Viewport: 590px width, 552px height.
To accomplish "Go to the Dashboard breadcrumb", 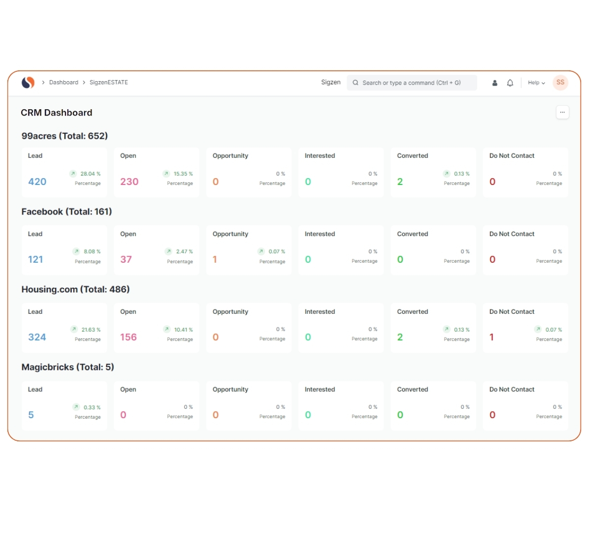I will pyautogui.click(x=63, y=83).
